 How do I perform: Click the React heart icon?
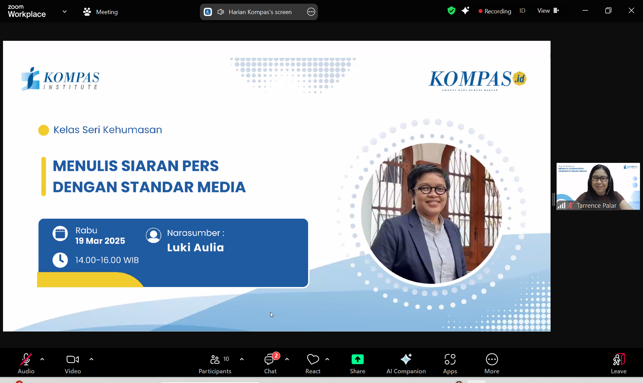pos(313,360)
